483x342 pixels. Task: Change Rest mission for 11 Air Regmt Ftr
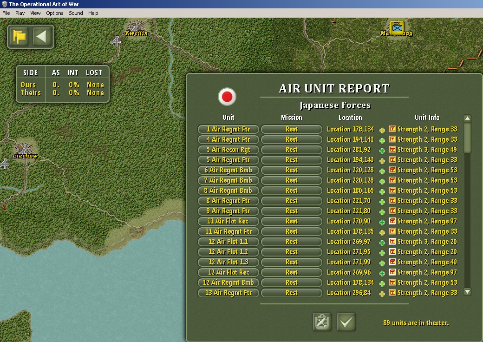tap(291, 231)
